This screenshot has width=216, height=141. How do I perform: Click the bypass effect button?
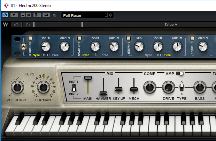pos(14,15)
